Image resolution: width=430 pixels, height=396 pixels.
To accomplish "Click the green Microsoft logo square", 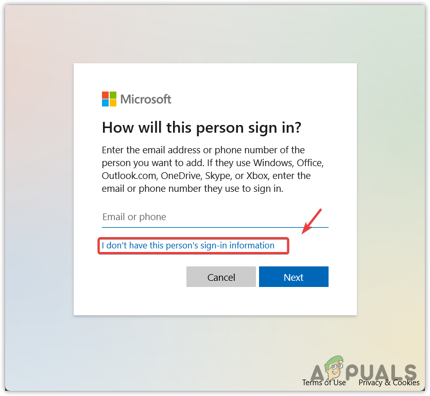I will tap(113, 95).
